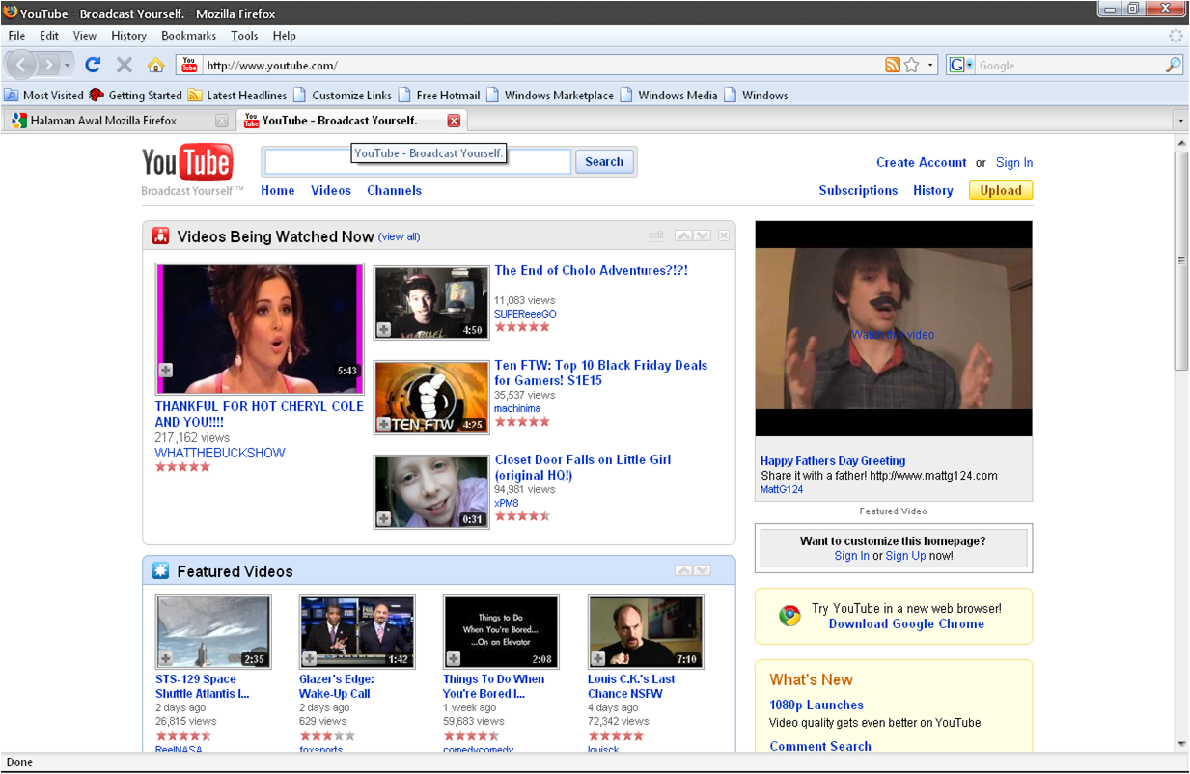Click the YouTube favicon in the address bar
Image resolution: width=1190 pixels, height=774 pixels.
coord(190,65)
